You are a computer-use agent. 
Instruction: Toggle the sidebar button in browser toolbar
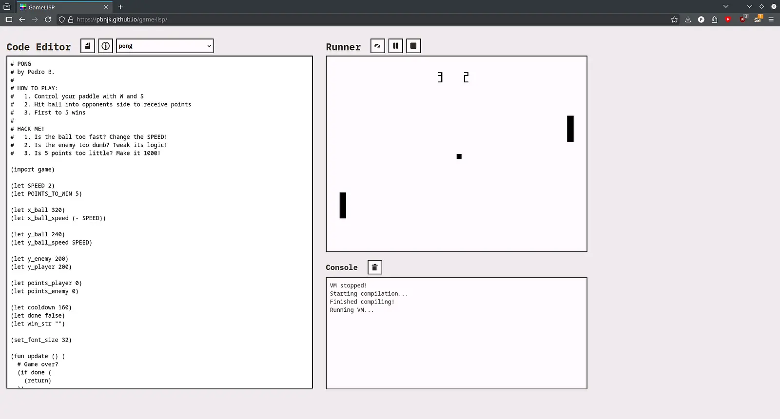pos(9,19)
